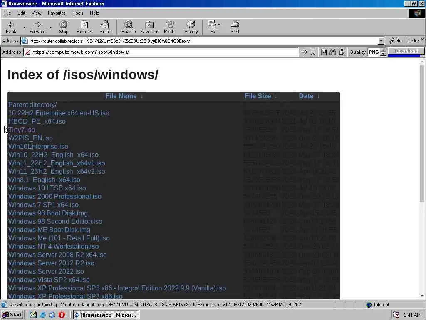Expand the Links toolbar chevron

tap(423, 40)
